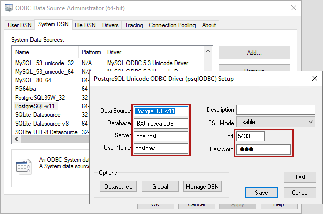Click the Platform column header

(91, 52)
